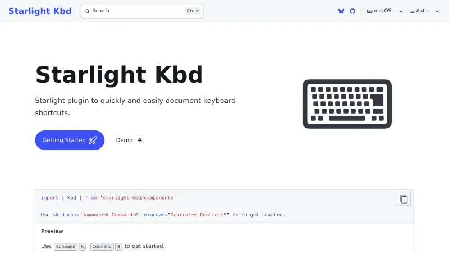This screenshot has height=253, width=449.
Task: Click the chevron next to Auto
Action: point(437,11)
